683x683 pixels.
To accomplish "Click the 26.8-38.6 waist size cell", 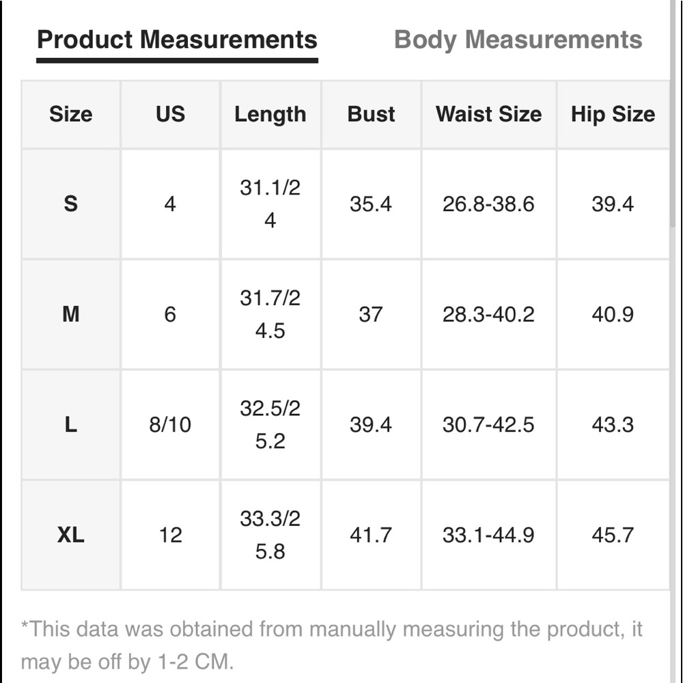I will point(489,204).
